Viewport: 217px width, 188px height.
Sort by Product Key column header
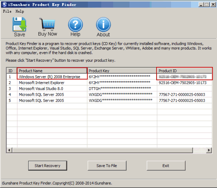pyautogui.click(x=122, y=71)
